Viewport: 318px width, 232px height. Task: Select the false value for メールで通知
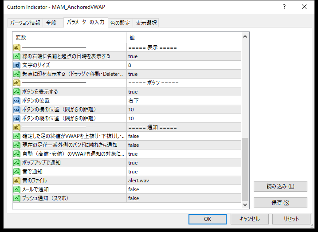tap(184, 189)
